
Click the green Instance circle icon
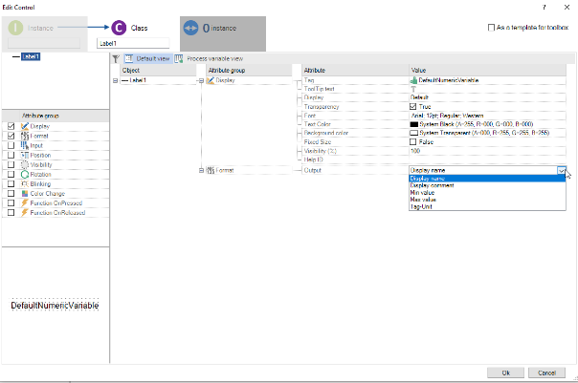[x=16, y=28]
